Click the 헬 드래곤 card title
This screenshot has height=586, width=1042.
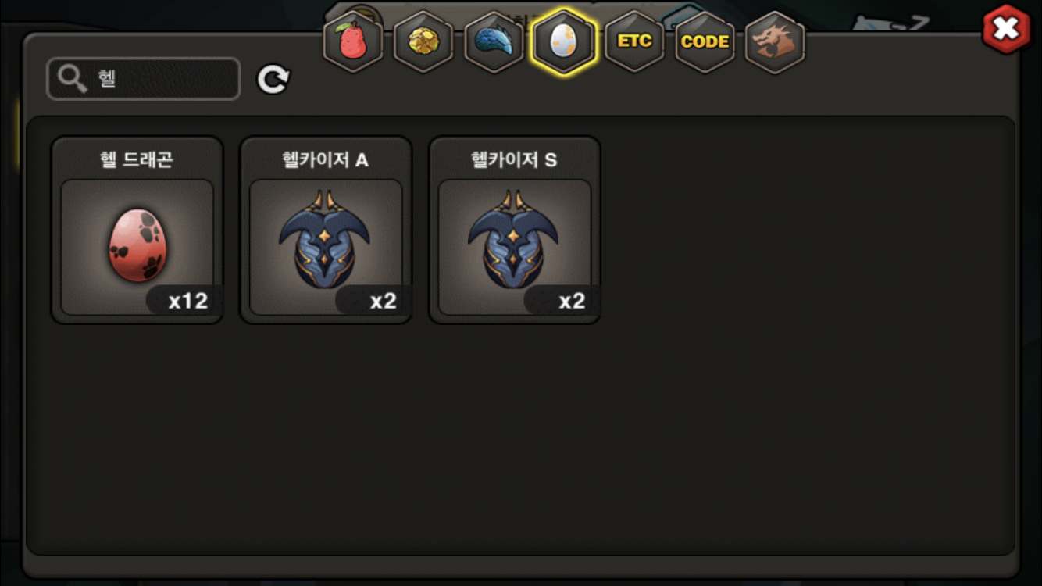tap(137, 159)
